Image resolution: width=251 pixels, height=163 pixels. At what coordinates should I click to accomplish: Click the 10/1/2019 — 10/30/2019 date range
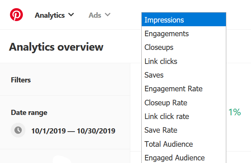73,130
